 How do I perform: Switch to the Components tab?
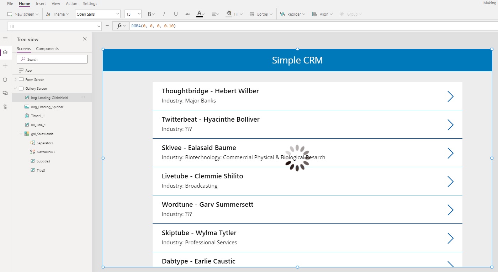point(47,49)
